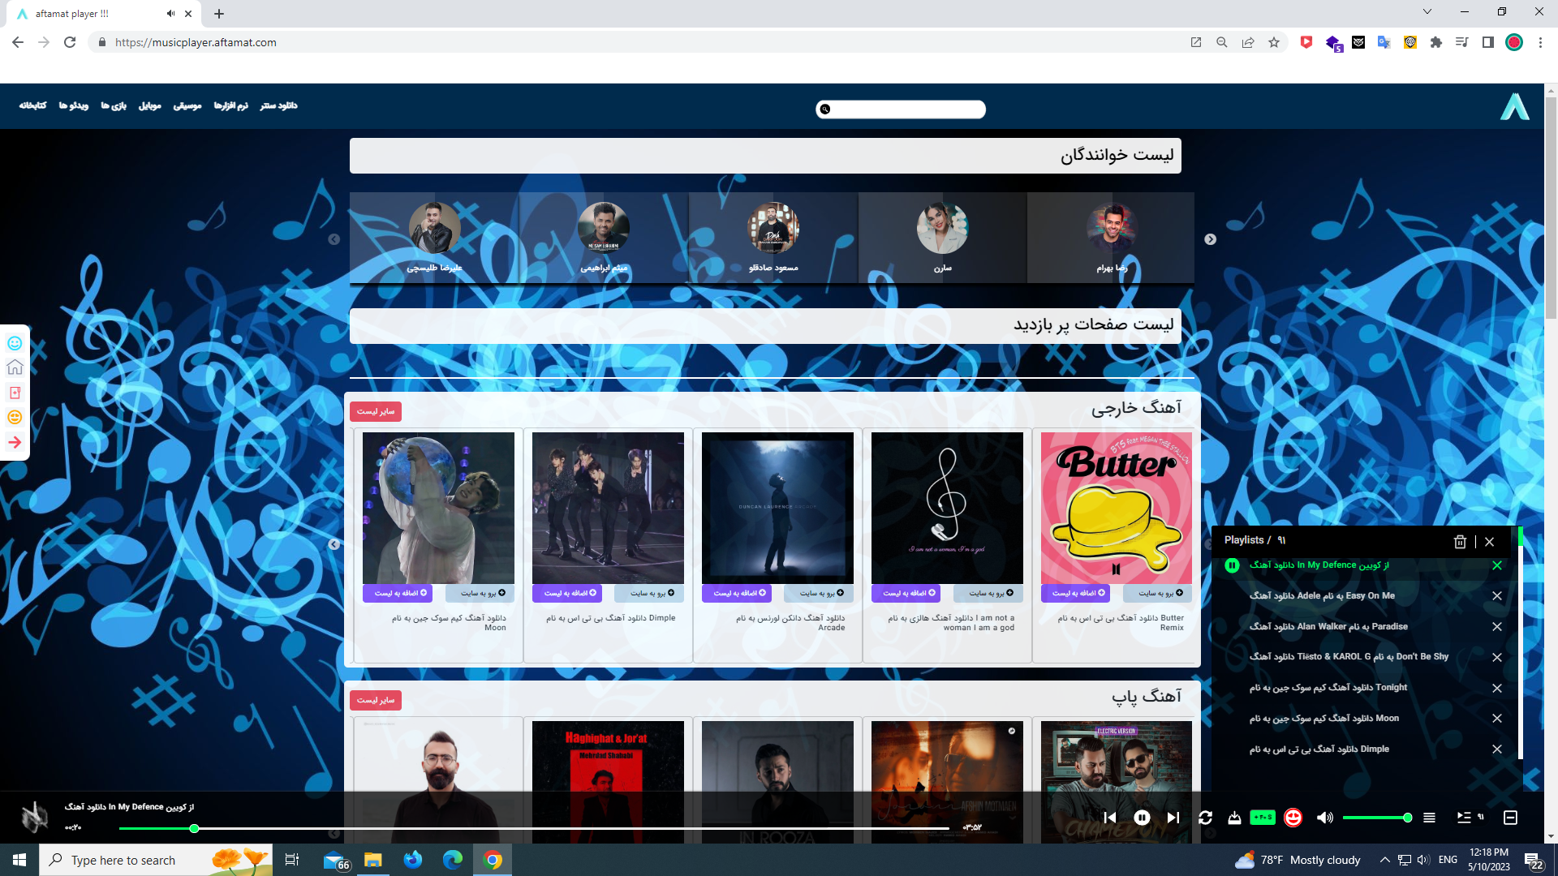Click the trash icon in Playlists panel
1558x876 pixels.
[1460, 542]
